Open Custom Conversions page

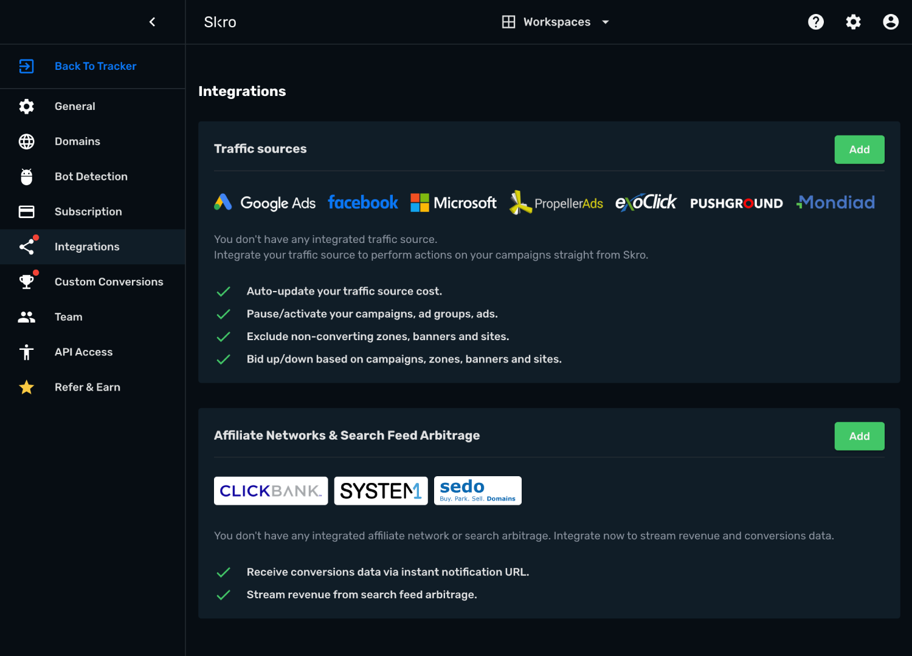[92, 282]
